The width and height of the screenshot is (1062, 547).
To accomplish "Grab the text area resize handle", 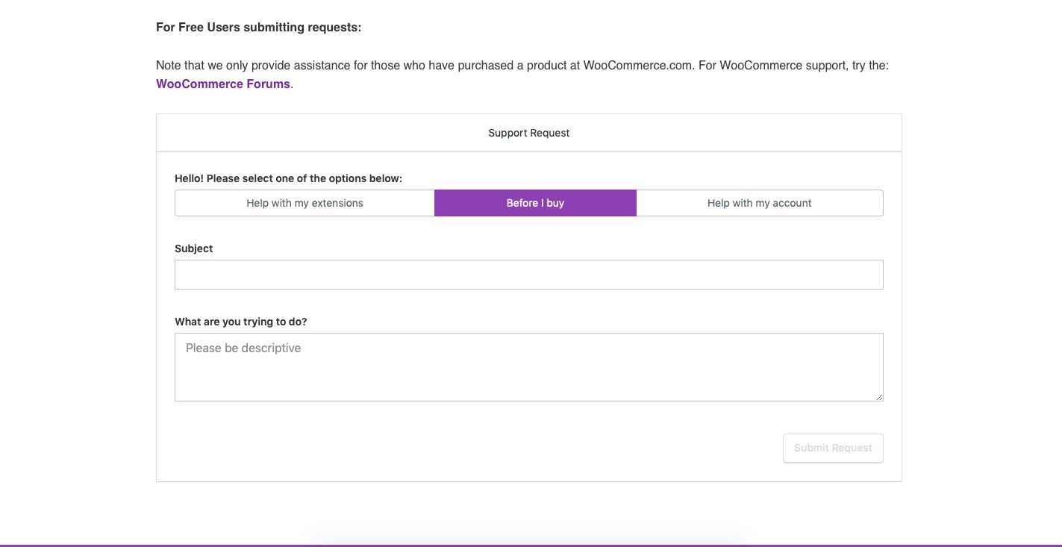I will point(879,397).
